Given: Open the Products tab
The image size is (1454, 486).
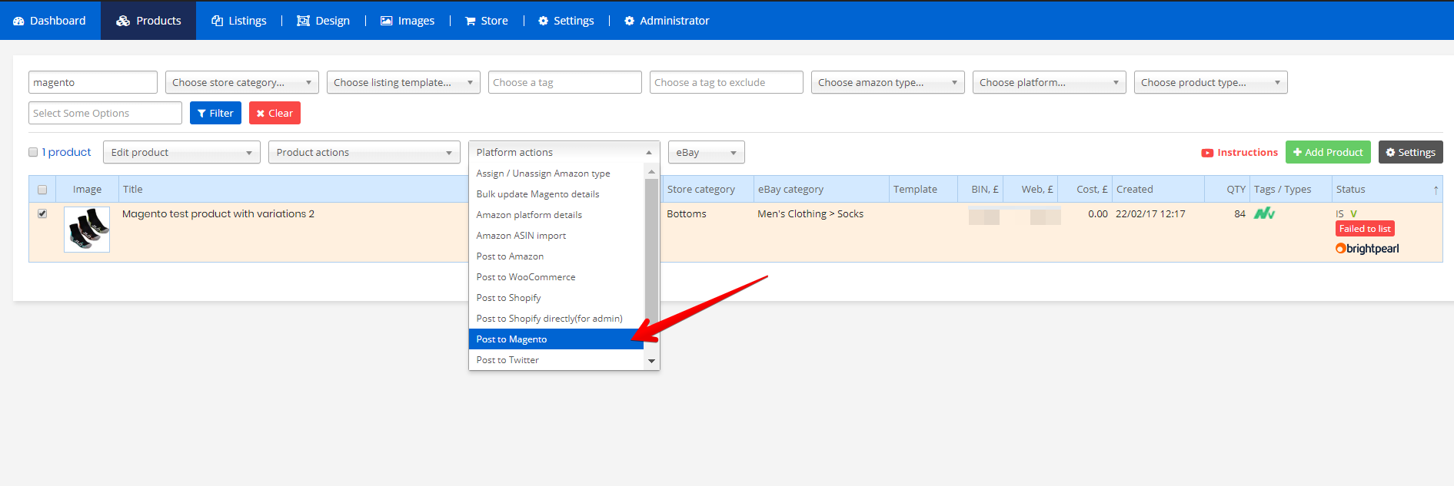Looking at the screenshot, I should 148,21.
